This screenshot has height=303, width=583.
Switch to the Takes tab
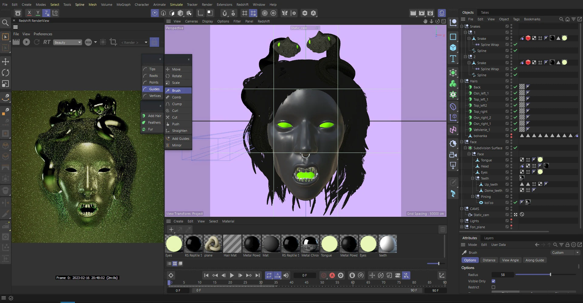pyautogui.click(x=485, y=12)
